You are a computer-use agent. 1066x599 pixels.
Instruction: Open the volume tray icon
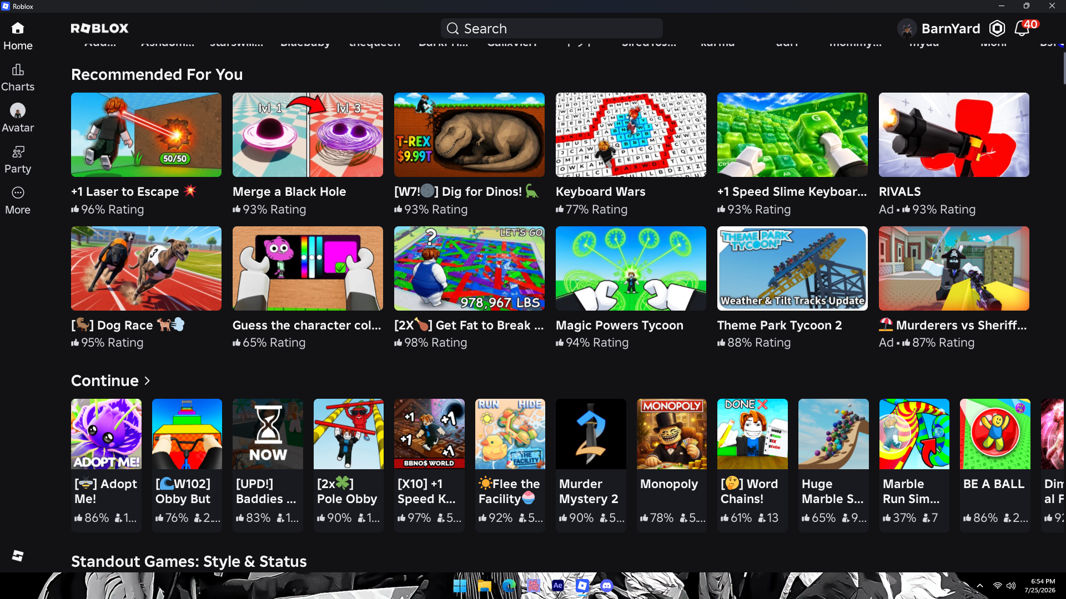click(x=1011, y=586)
